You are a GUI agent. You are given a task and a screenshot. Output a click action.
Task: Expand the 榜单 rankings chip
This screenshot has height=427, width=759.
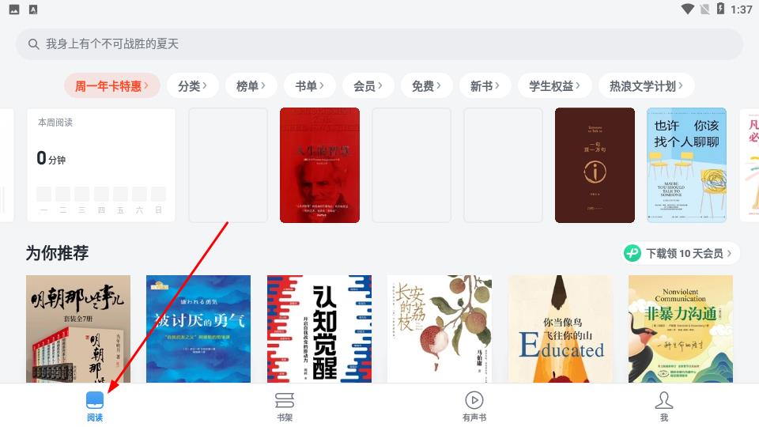click(251, 86)
